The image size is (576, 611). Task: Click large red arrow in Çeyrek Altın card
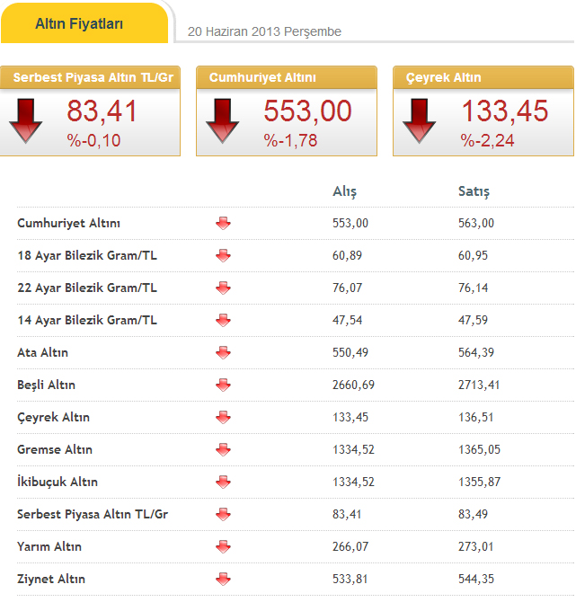pos(419,120)
